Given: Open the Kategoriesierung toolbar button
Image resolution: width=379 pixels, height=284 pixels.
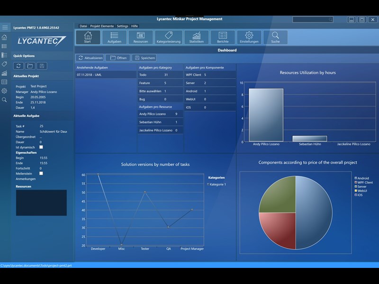Looking at the screenshot, I should coord(169,37).
